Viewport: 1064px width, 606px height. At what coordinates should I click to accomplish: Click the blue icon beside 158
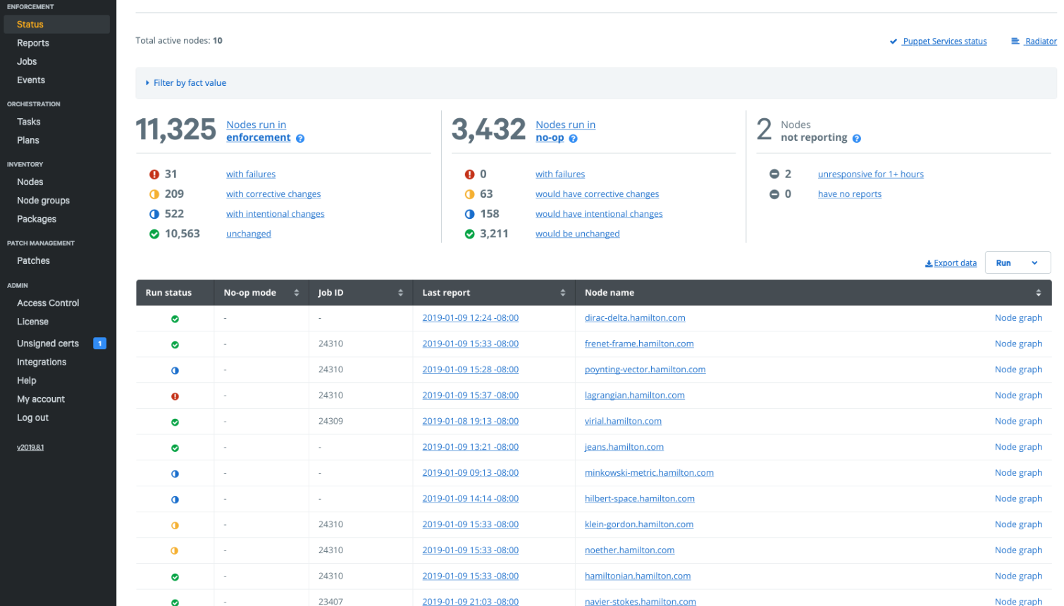point(469,214)
